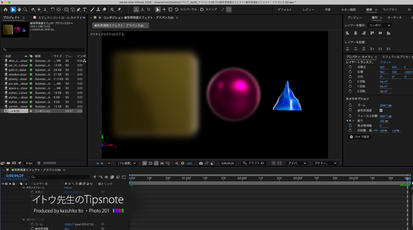Select the Rotation tool
The width and height of the screenshot is (413, 230).
pos(53,9)
